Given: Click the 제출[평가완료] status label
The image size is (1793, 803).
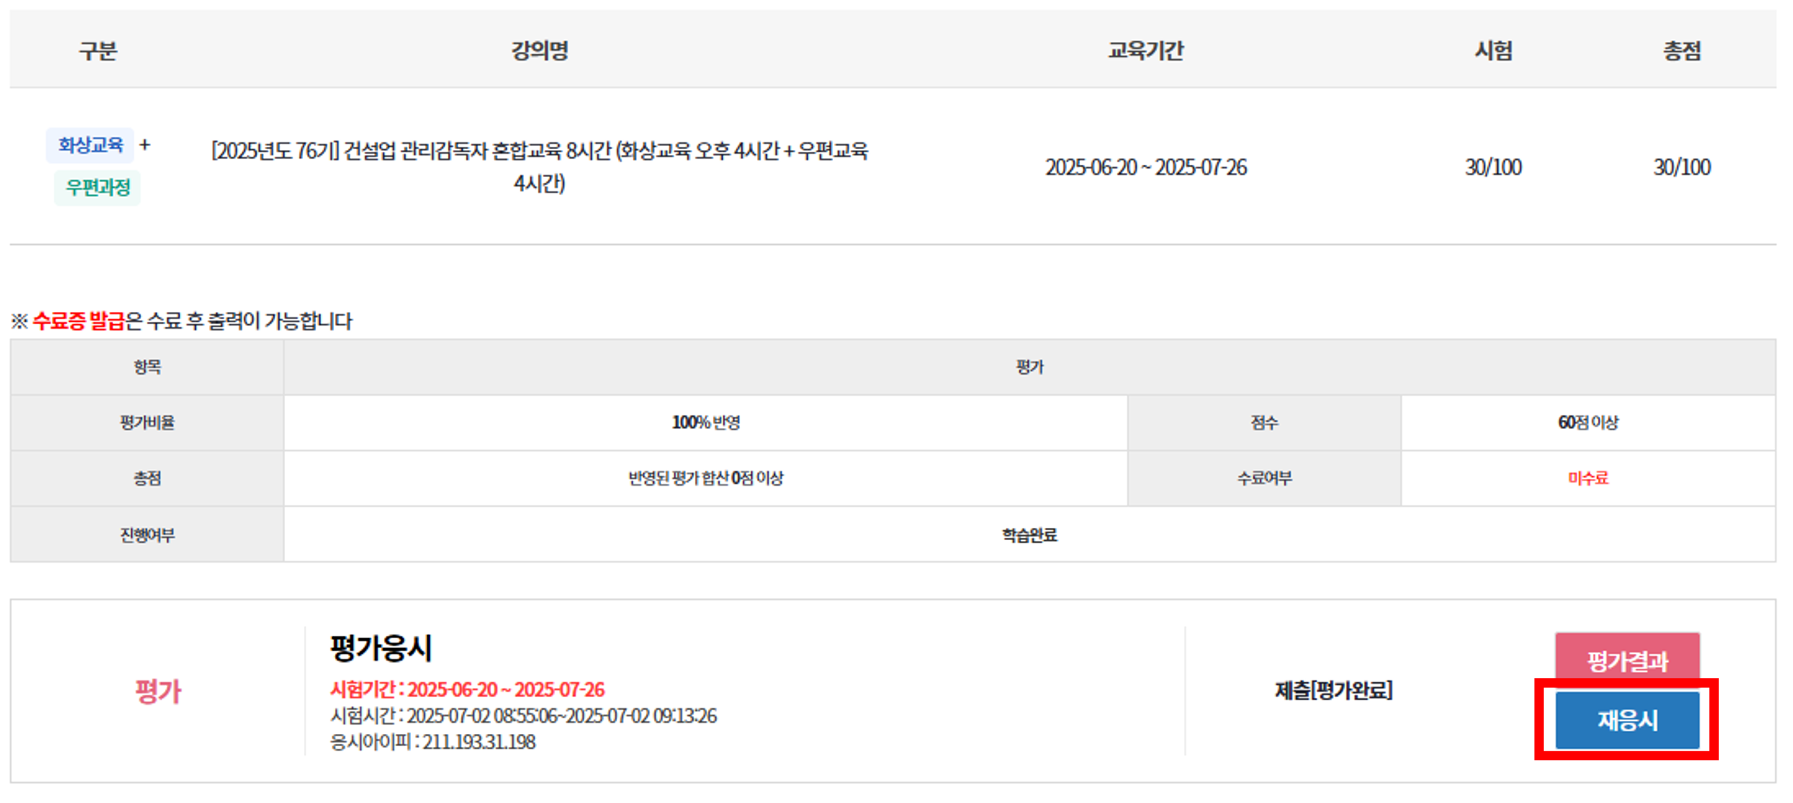Looking at the screenshot, I should [x=1333, y=691].
